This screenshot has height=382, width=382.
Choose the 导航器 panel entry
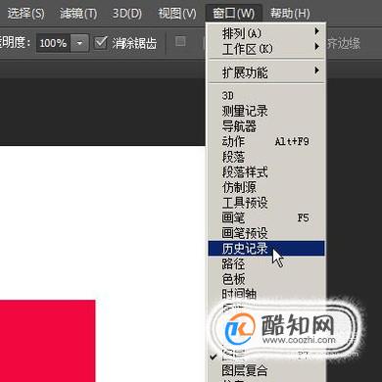coord(266,126)
